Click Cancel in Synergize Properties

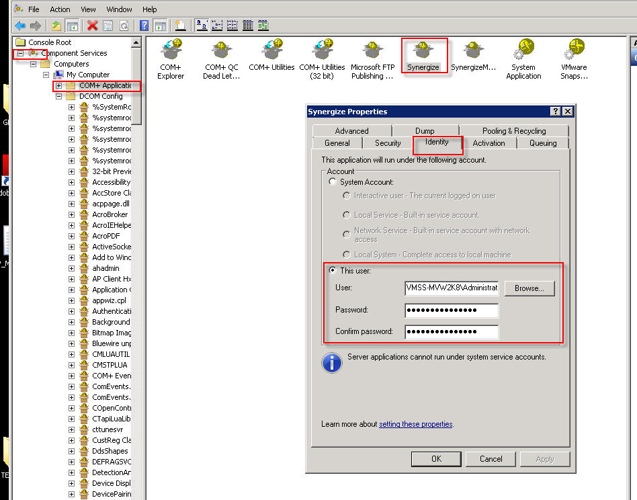pyautogui.click(x=491, y=459)
